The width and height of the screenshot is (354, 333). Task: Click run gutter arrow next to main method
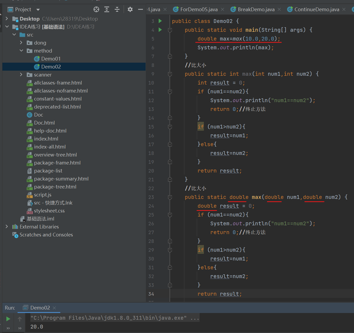tap(160, 30)
